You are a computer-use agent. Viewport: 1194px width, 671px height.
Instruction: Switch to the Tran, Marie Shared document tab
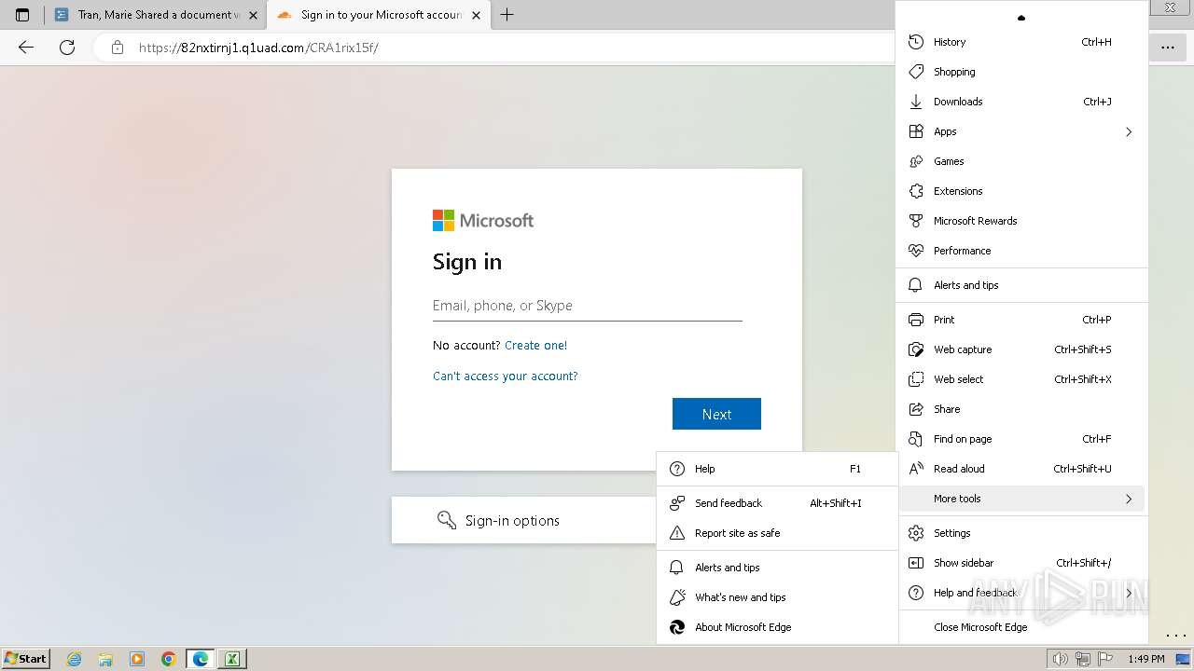155,15
